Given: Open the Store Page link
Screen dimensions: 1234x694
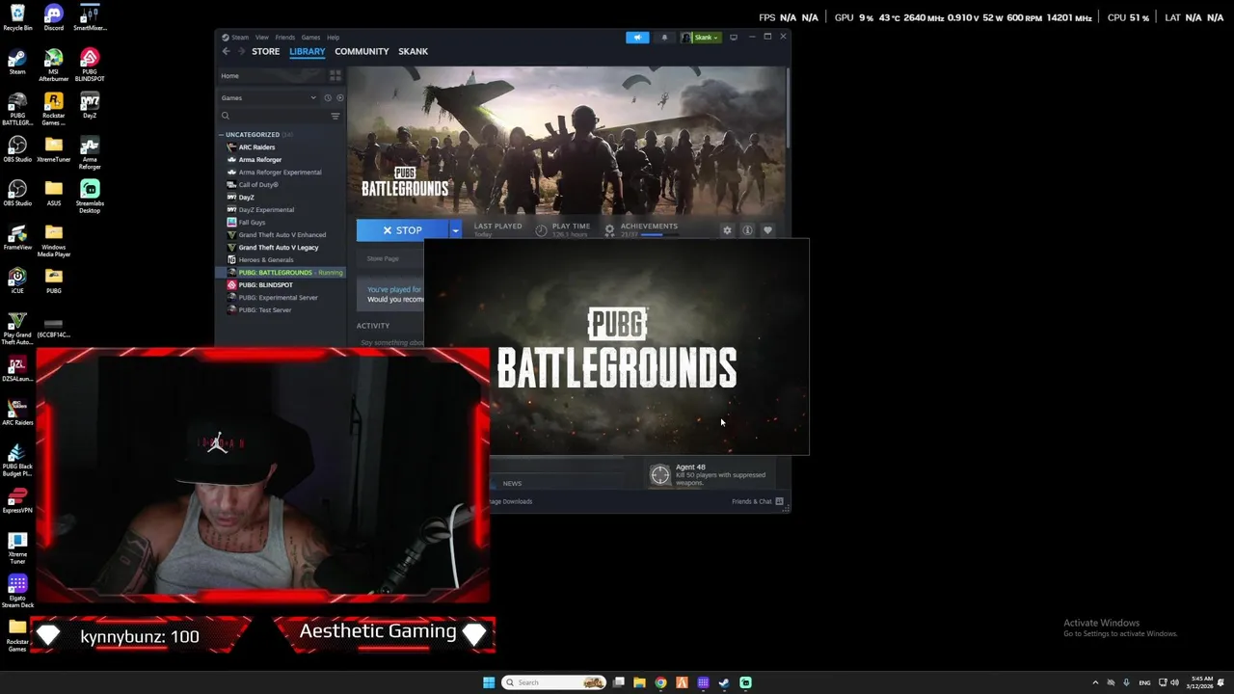Looking at the screenshot, I should tap(383, 258).
